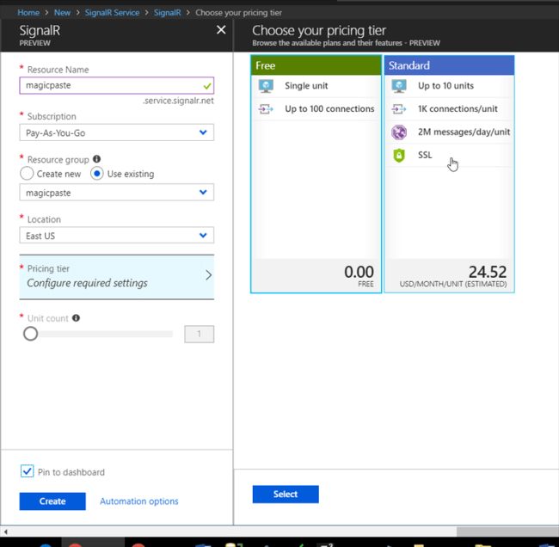The height and width of the screenshot is (547, 559).
Task: Click the green validation checkmark in Resource Name
Action: [x=207, y=86]
